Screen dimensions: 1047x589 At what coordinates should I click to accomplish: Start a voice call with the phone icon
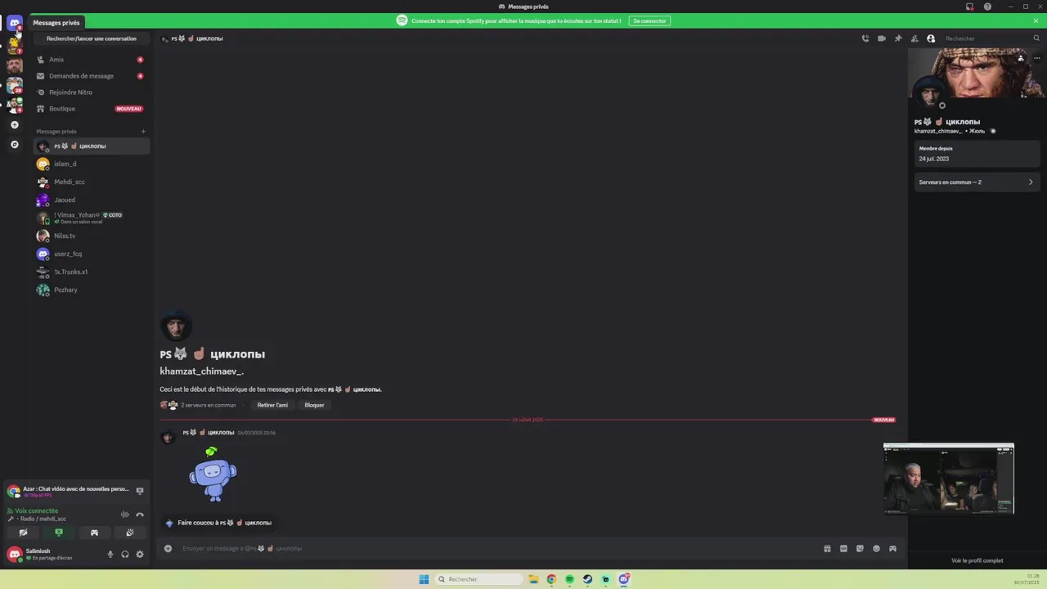pyautogui.click(x=865, y=38)
